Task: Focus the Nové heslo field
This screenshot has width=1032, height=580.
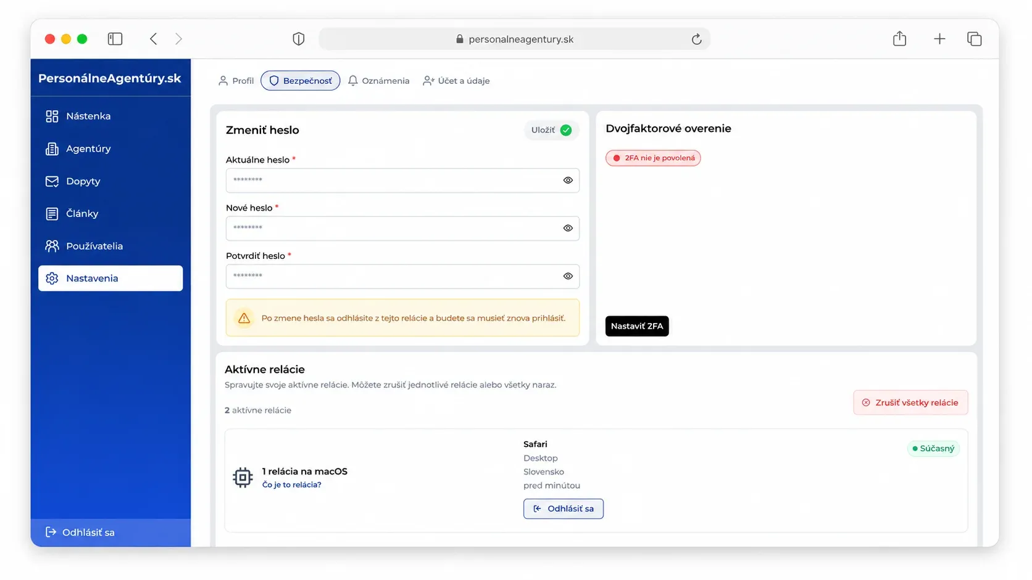Action: click(402, 228)
